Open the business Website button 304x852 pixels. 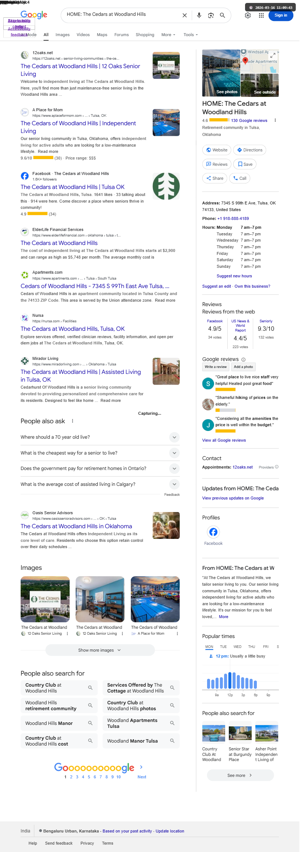point(217,150)
